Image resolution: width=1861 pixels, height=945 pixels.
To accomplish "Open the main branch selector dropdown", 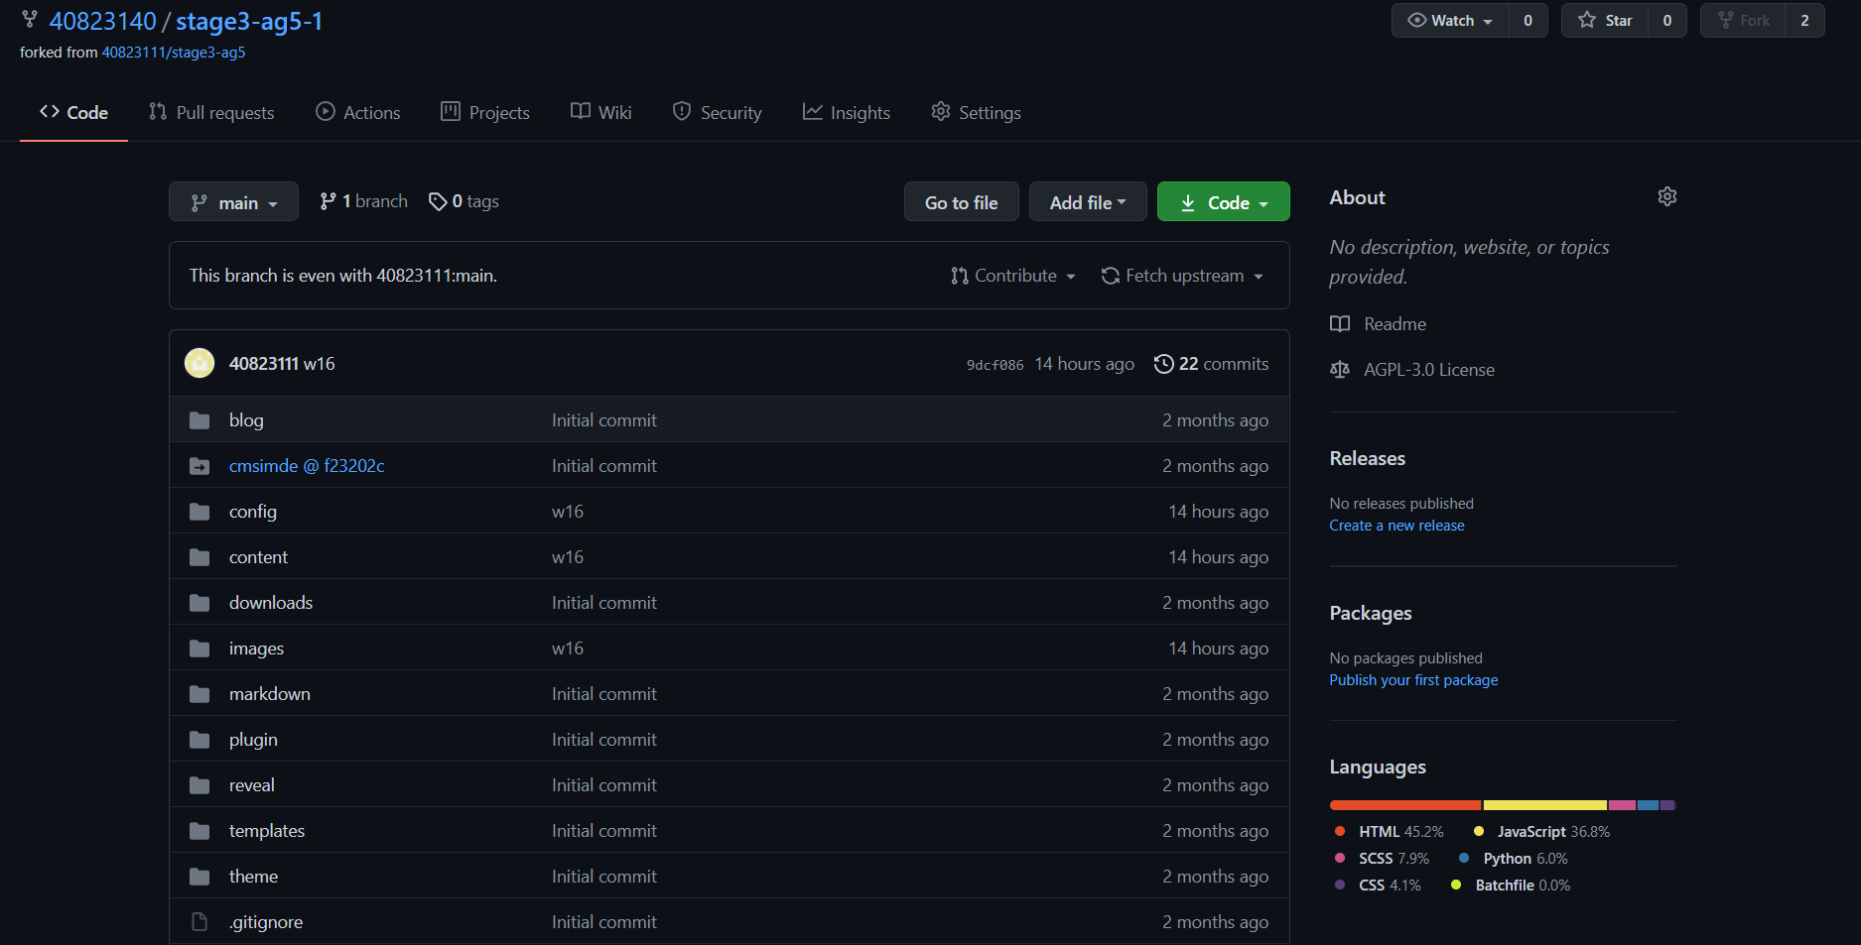I will (233, 201).
